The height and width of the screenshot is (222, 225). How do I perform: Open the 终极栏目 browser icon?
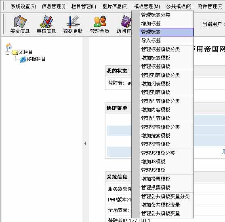23,60
